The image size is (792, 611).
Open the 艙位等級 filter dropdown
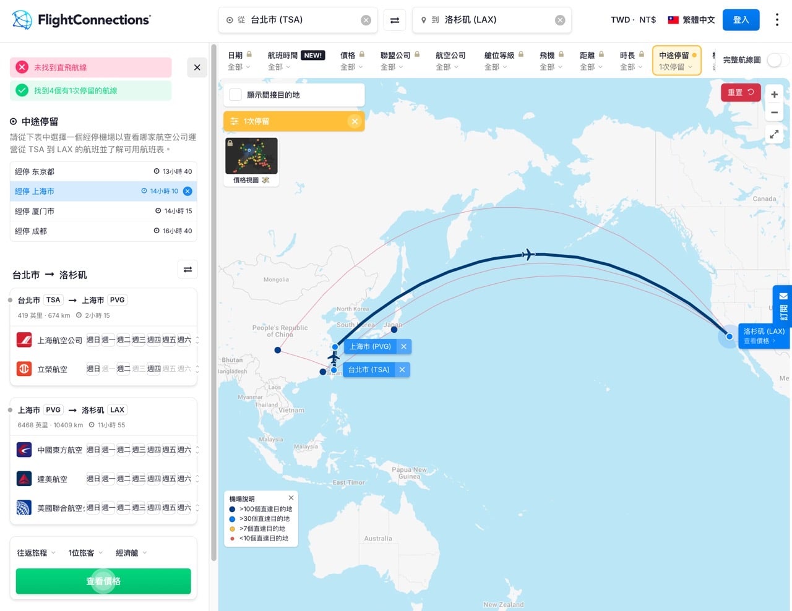pos(504,61)
